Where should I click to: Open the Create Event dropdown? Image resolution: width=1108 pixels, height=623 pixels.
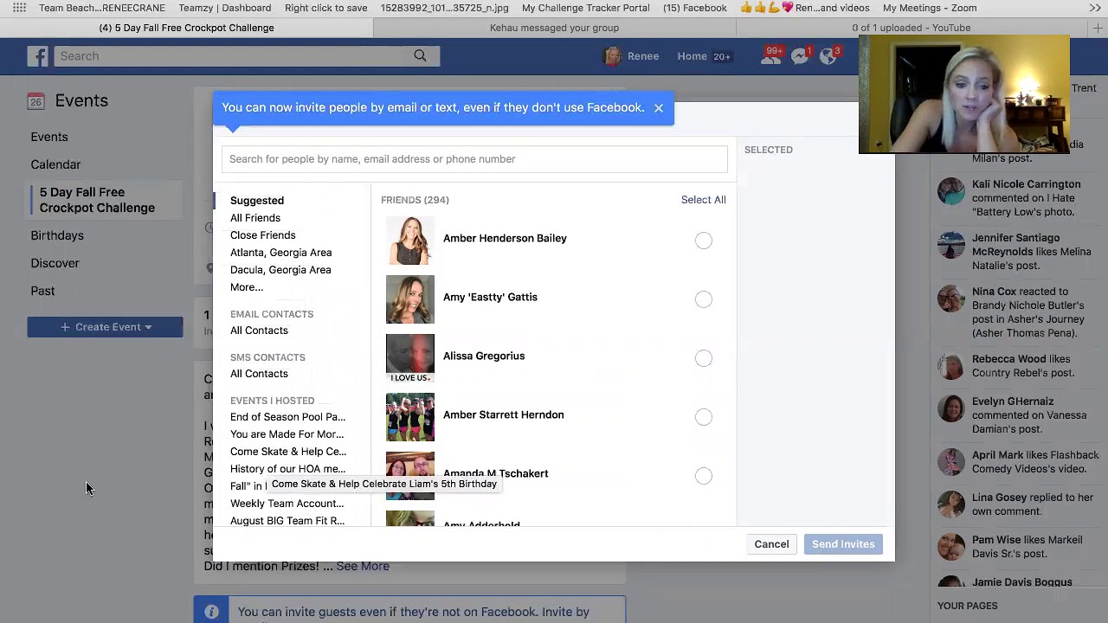[105, 327]
